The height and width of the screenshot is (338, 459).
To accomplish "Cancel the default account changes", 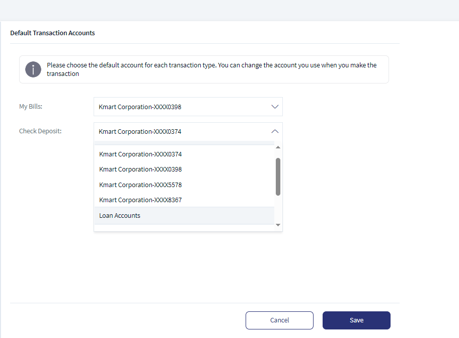I will coord(279,320).
